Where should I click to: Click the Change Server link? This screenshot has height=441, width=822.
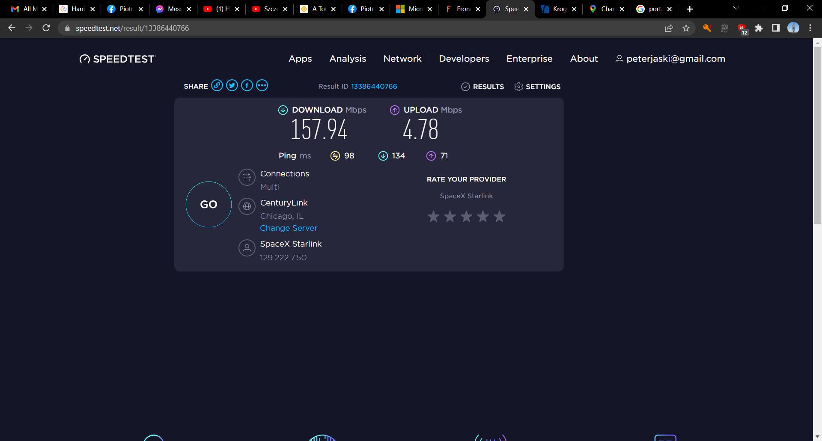289,228
